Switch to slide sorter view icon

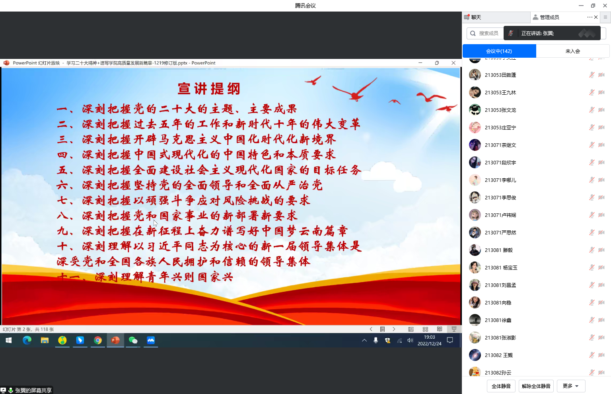(x=426, y=329)
